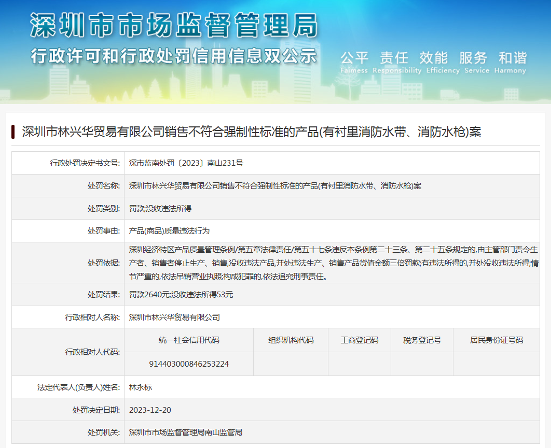This screenshot has width=551, height=448.
Task: Click the column header 居民身份证号码
Action: [497, 340]
